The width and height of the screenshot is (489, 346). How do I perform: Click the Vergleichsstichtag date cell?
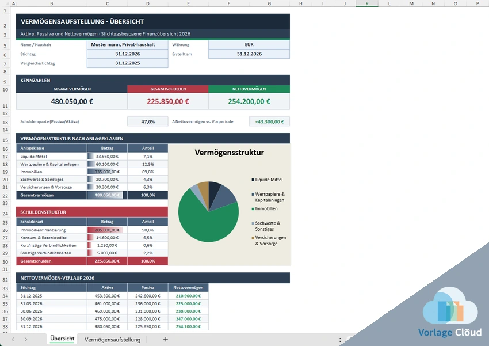point(128,63)
